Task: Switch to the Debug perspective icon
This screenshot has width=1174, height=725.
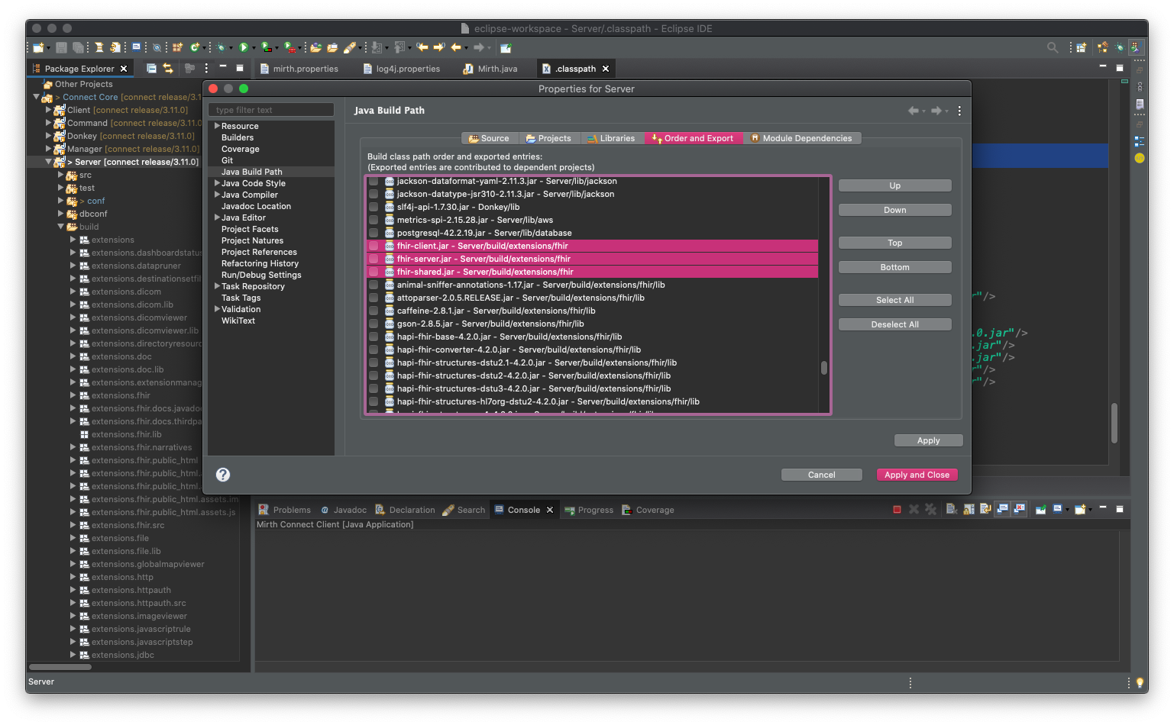Action: 1119,47
